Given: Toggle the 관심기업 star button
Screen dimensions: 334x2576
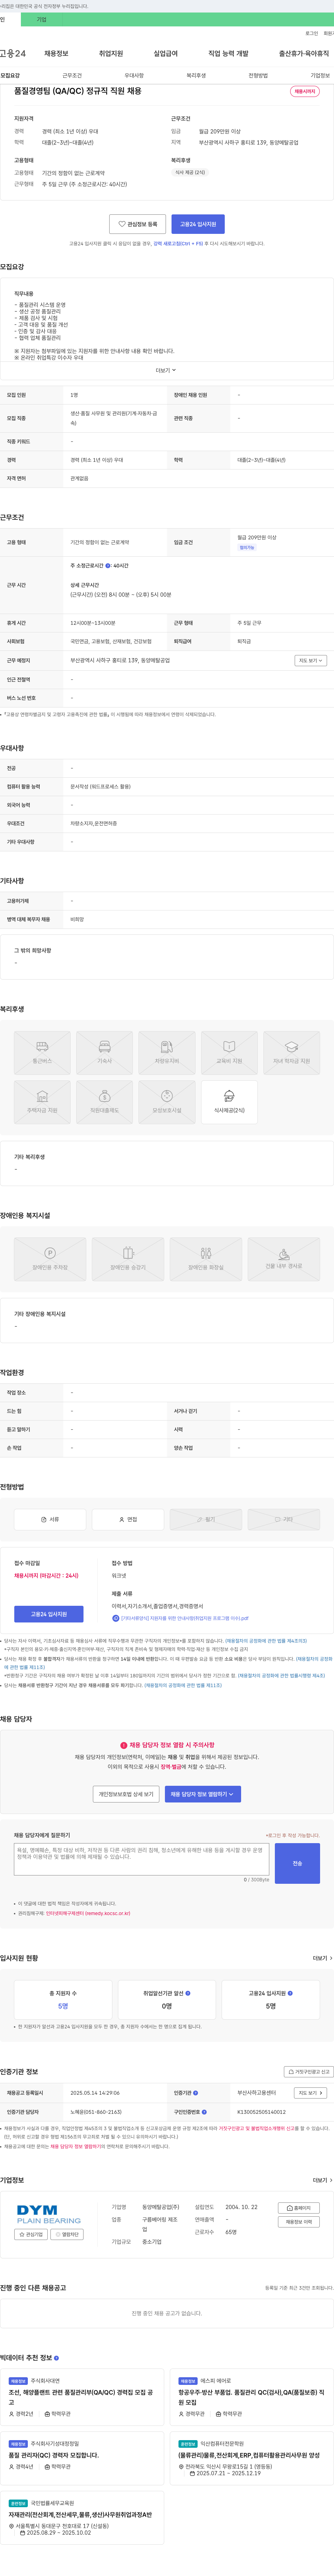Looking at the screenshot, I should [x=31, y=2234].
